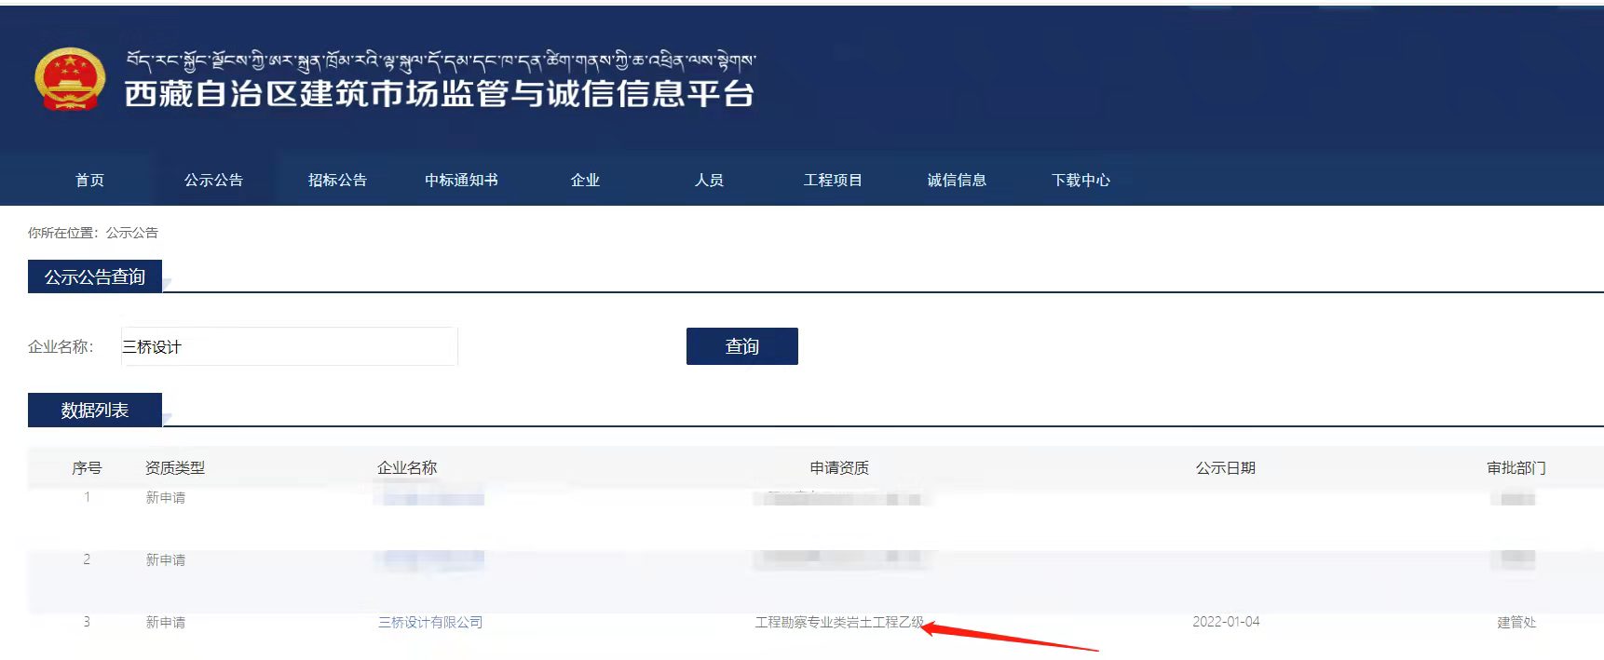Select the 数据列表 section tab

(95, 411)
